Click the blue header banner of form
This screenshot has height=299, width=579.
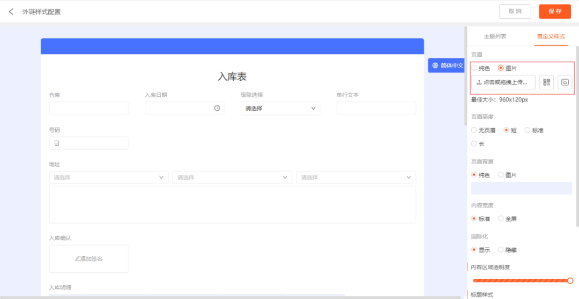[232, 46]
